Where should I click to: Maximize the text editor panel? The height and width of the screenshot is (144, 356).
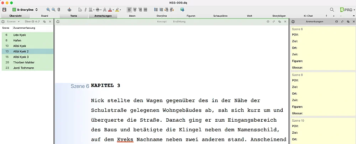pos(268,22)
